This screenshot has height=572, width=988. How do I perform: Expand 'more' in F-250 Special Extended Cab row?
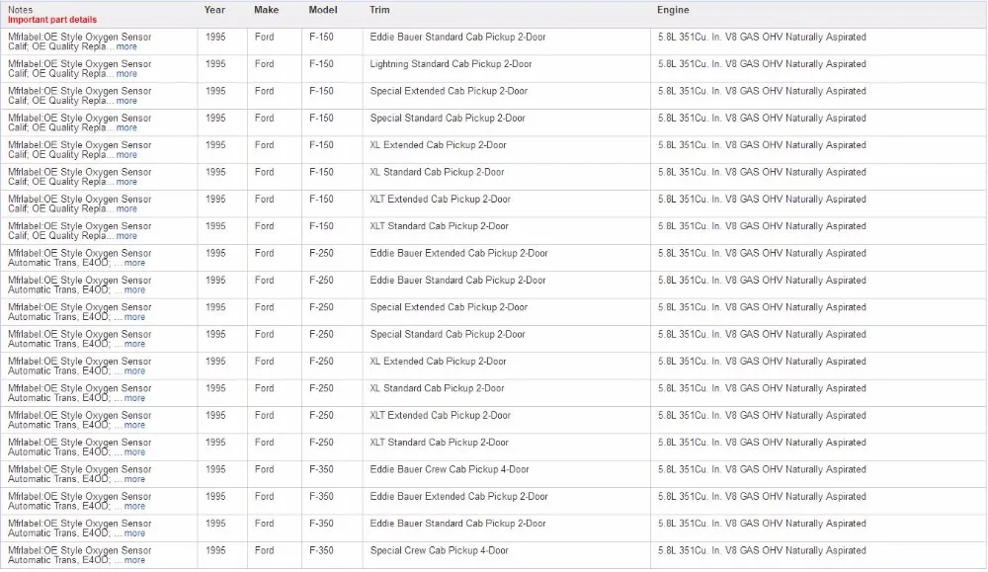point(134,317)
